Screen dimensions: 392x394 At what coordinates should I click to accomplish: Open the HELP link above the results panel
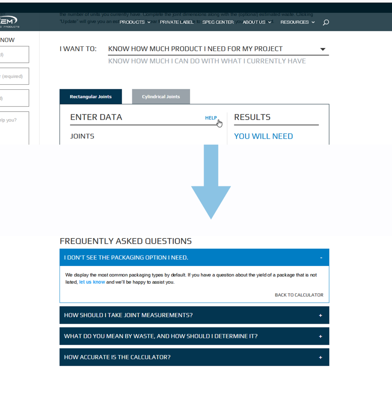211,118
